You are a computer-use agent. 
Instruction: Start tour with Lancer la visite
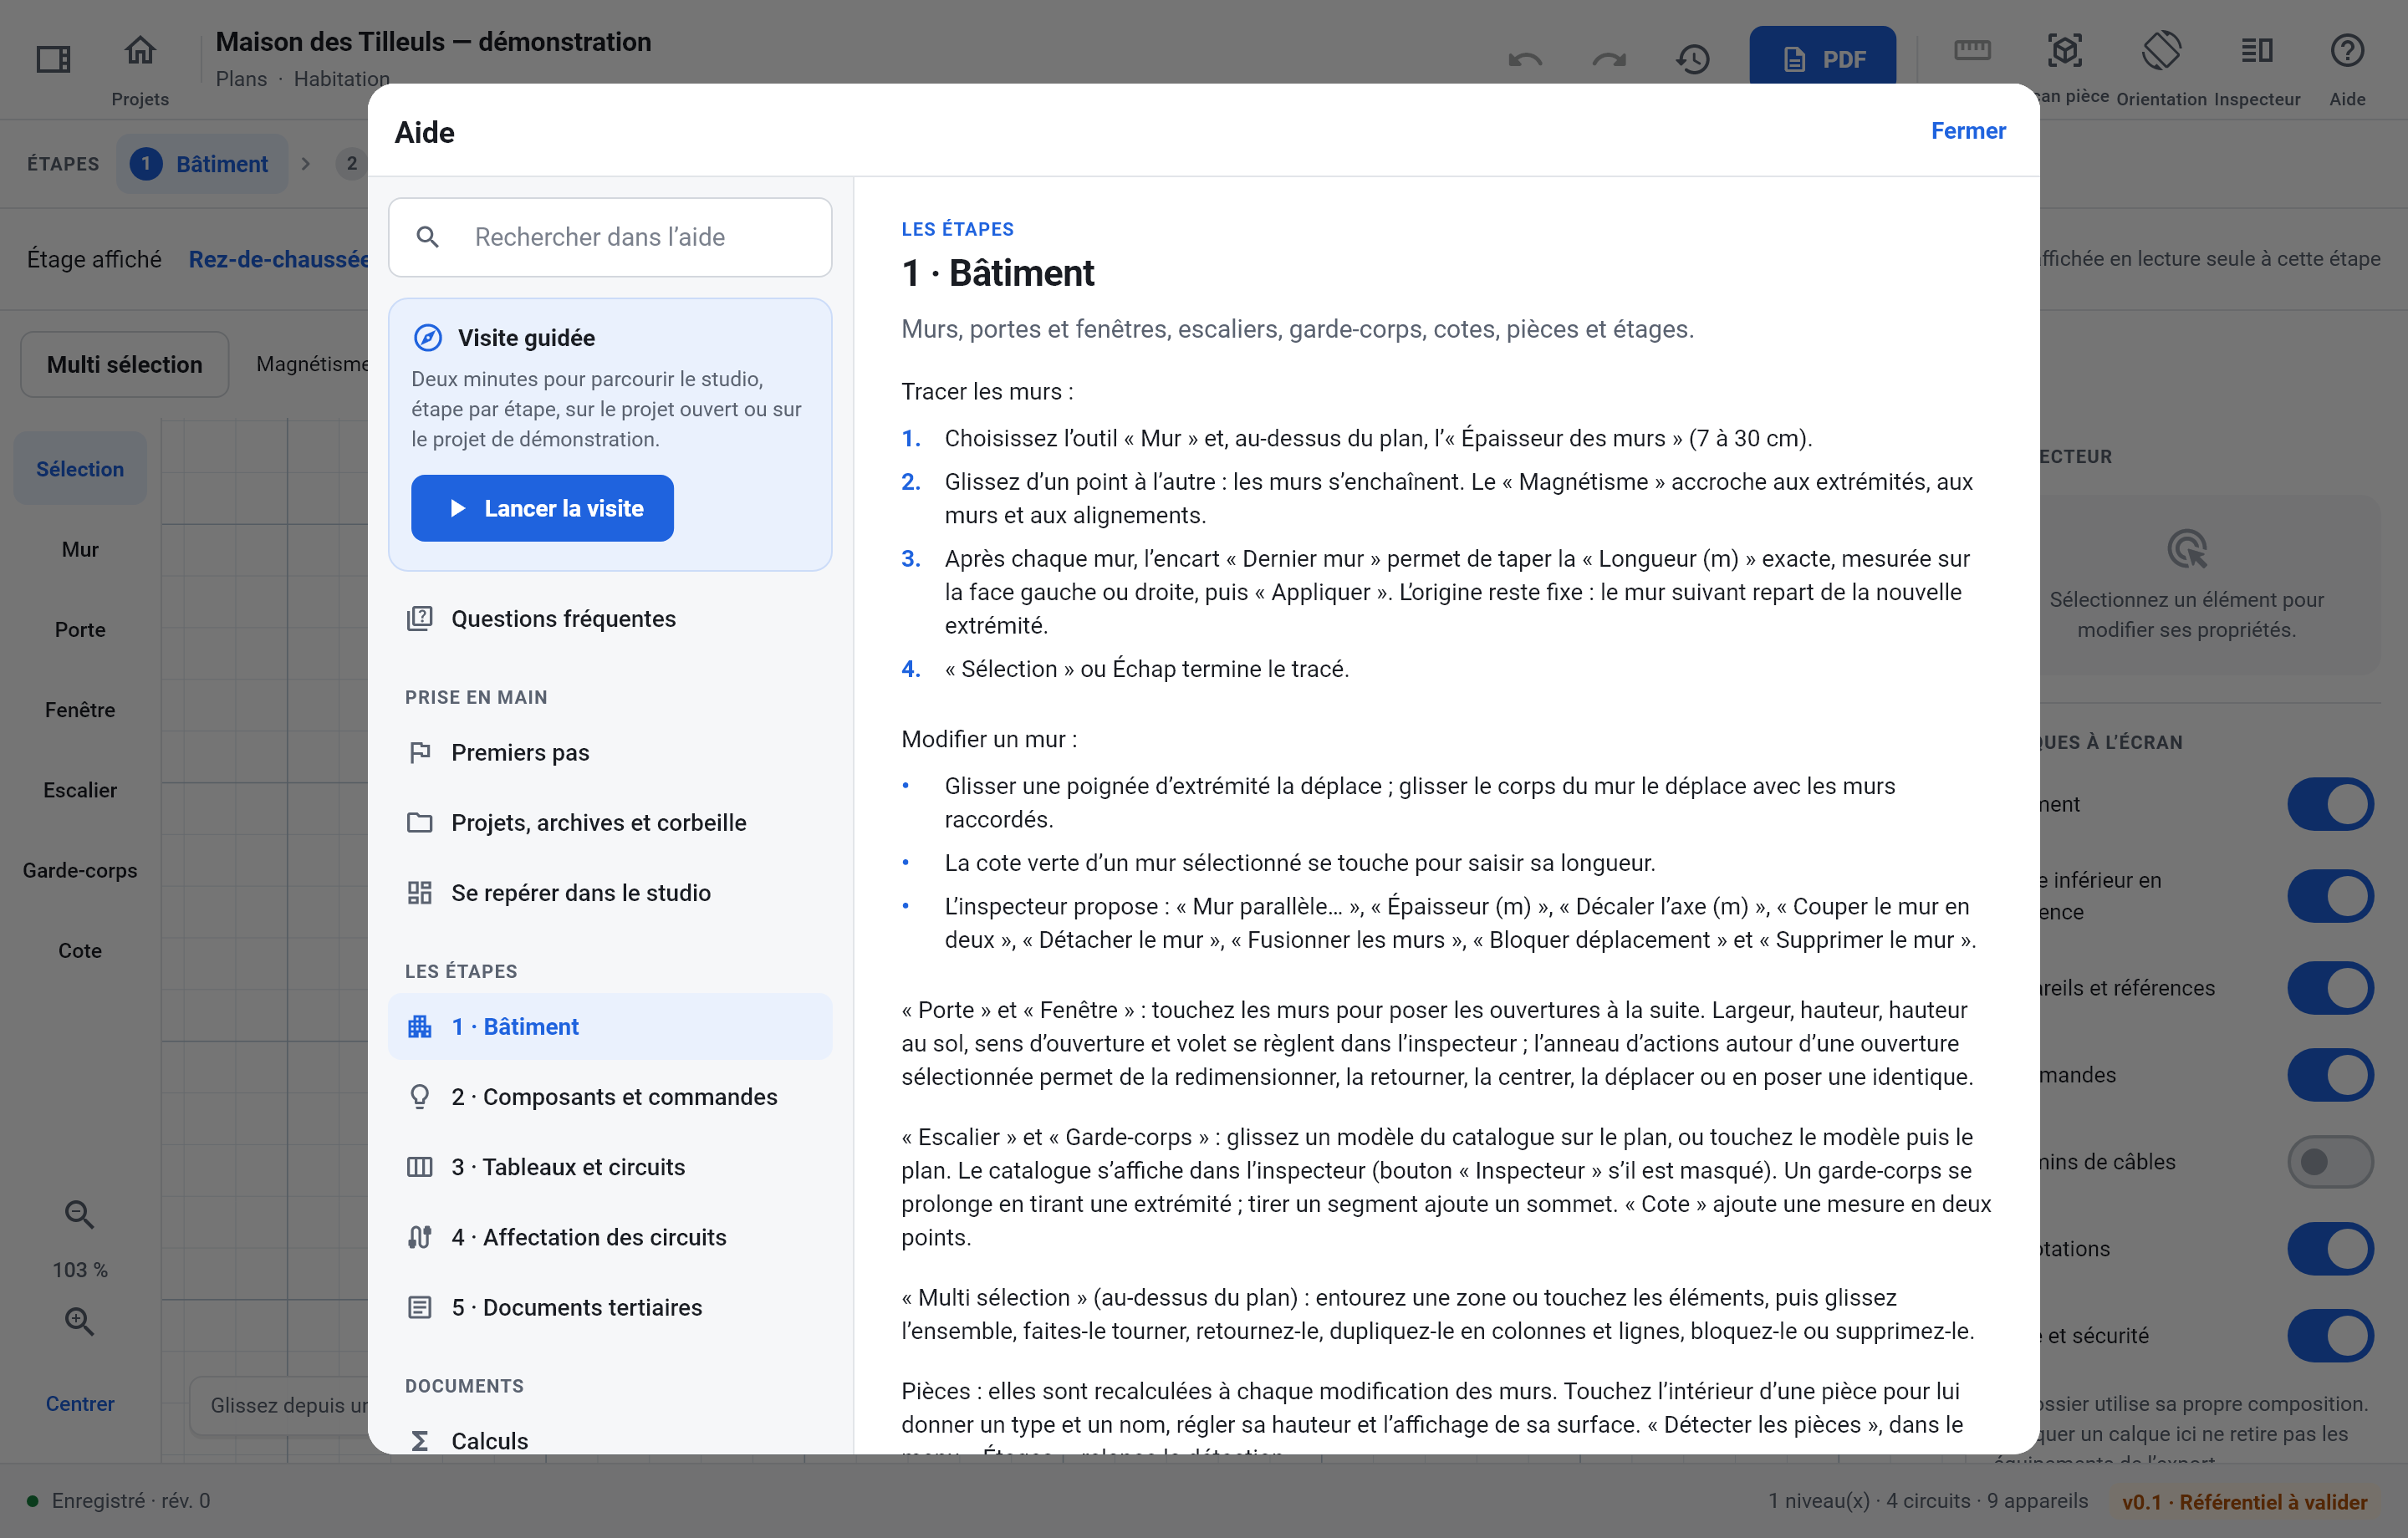click(x=542, y=508)
